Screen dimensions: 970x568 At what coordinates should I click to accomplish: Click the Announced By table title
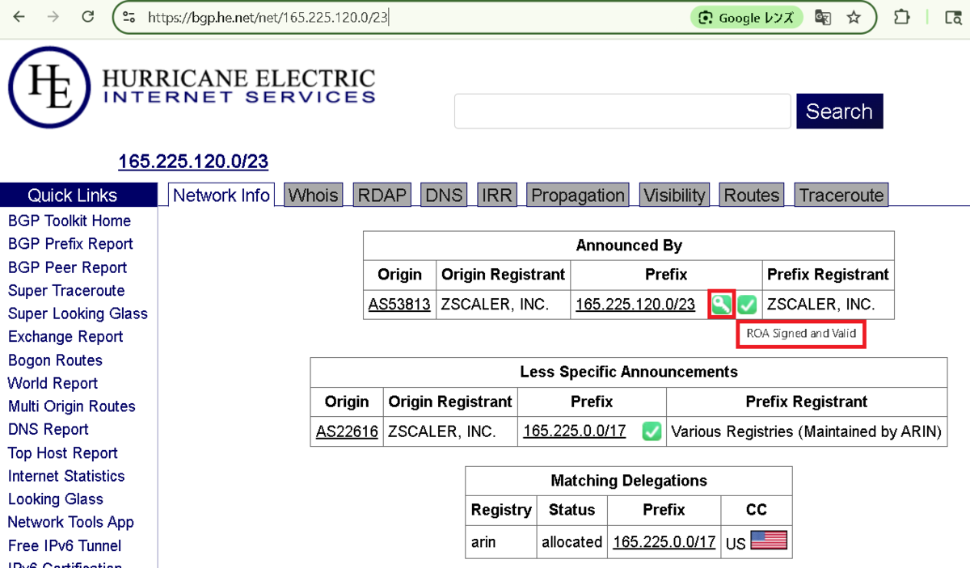[x=629, y=245]
